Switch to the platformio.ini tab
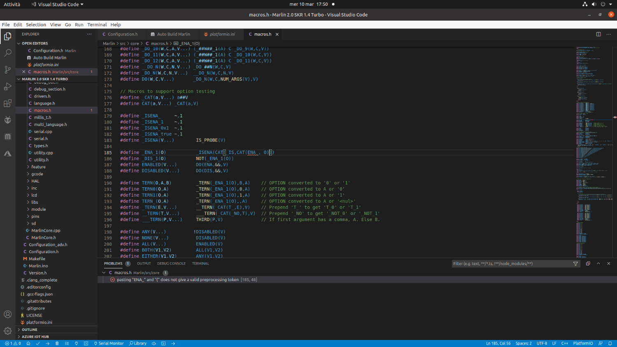This screenshot has width=617, height=347. tap(222, 34)
